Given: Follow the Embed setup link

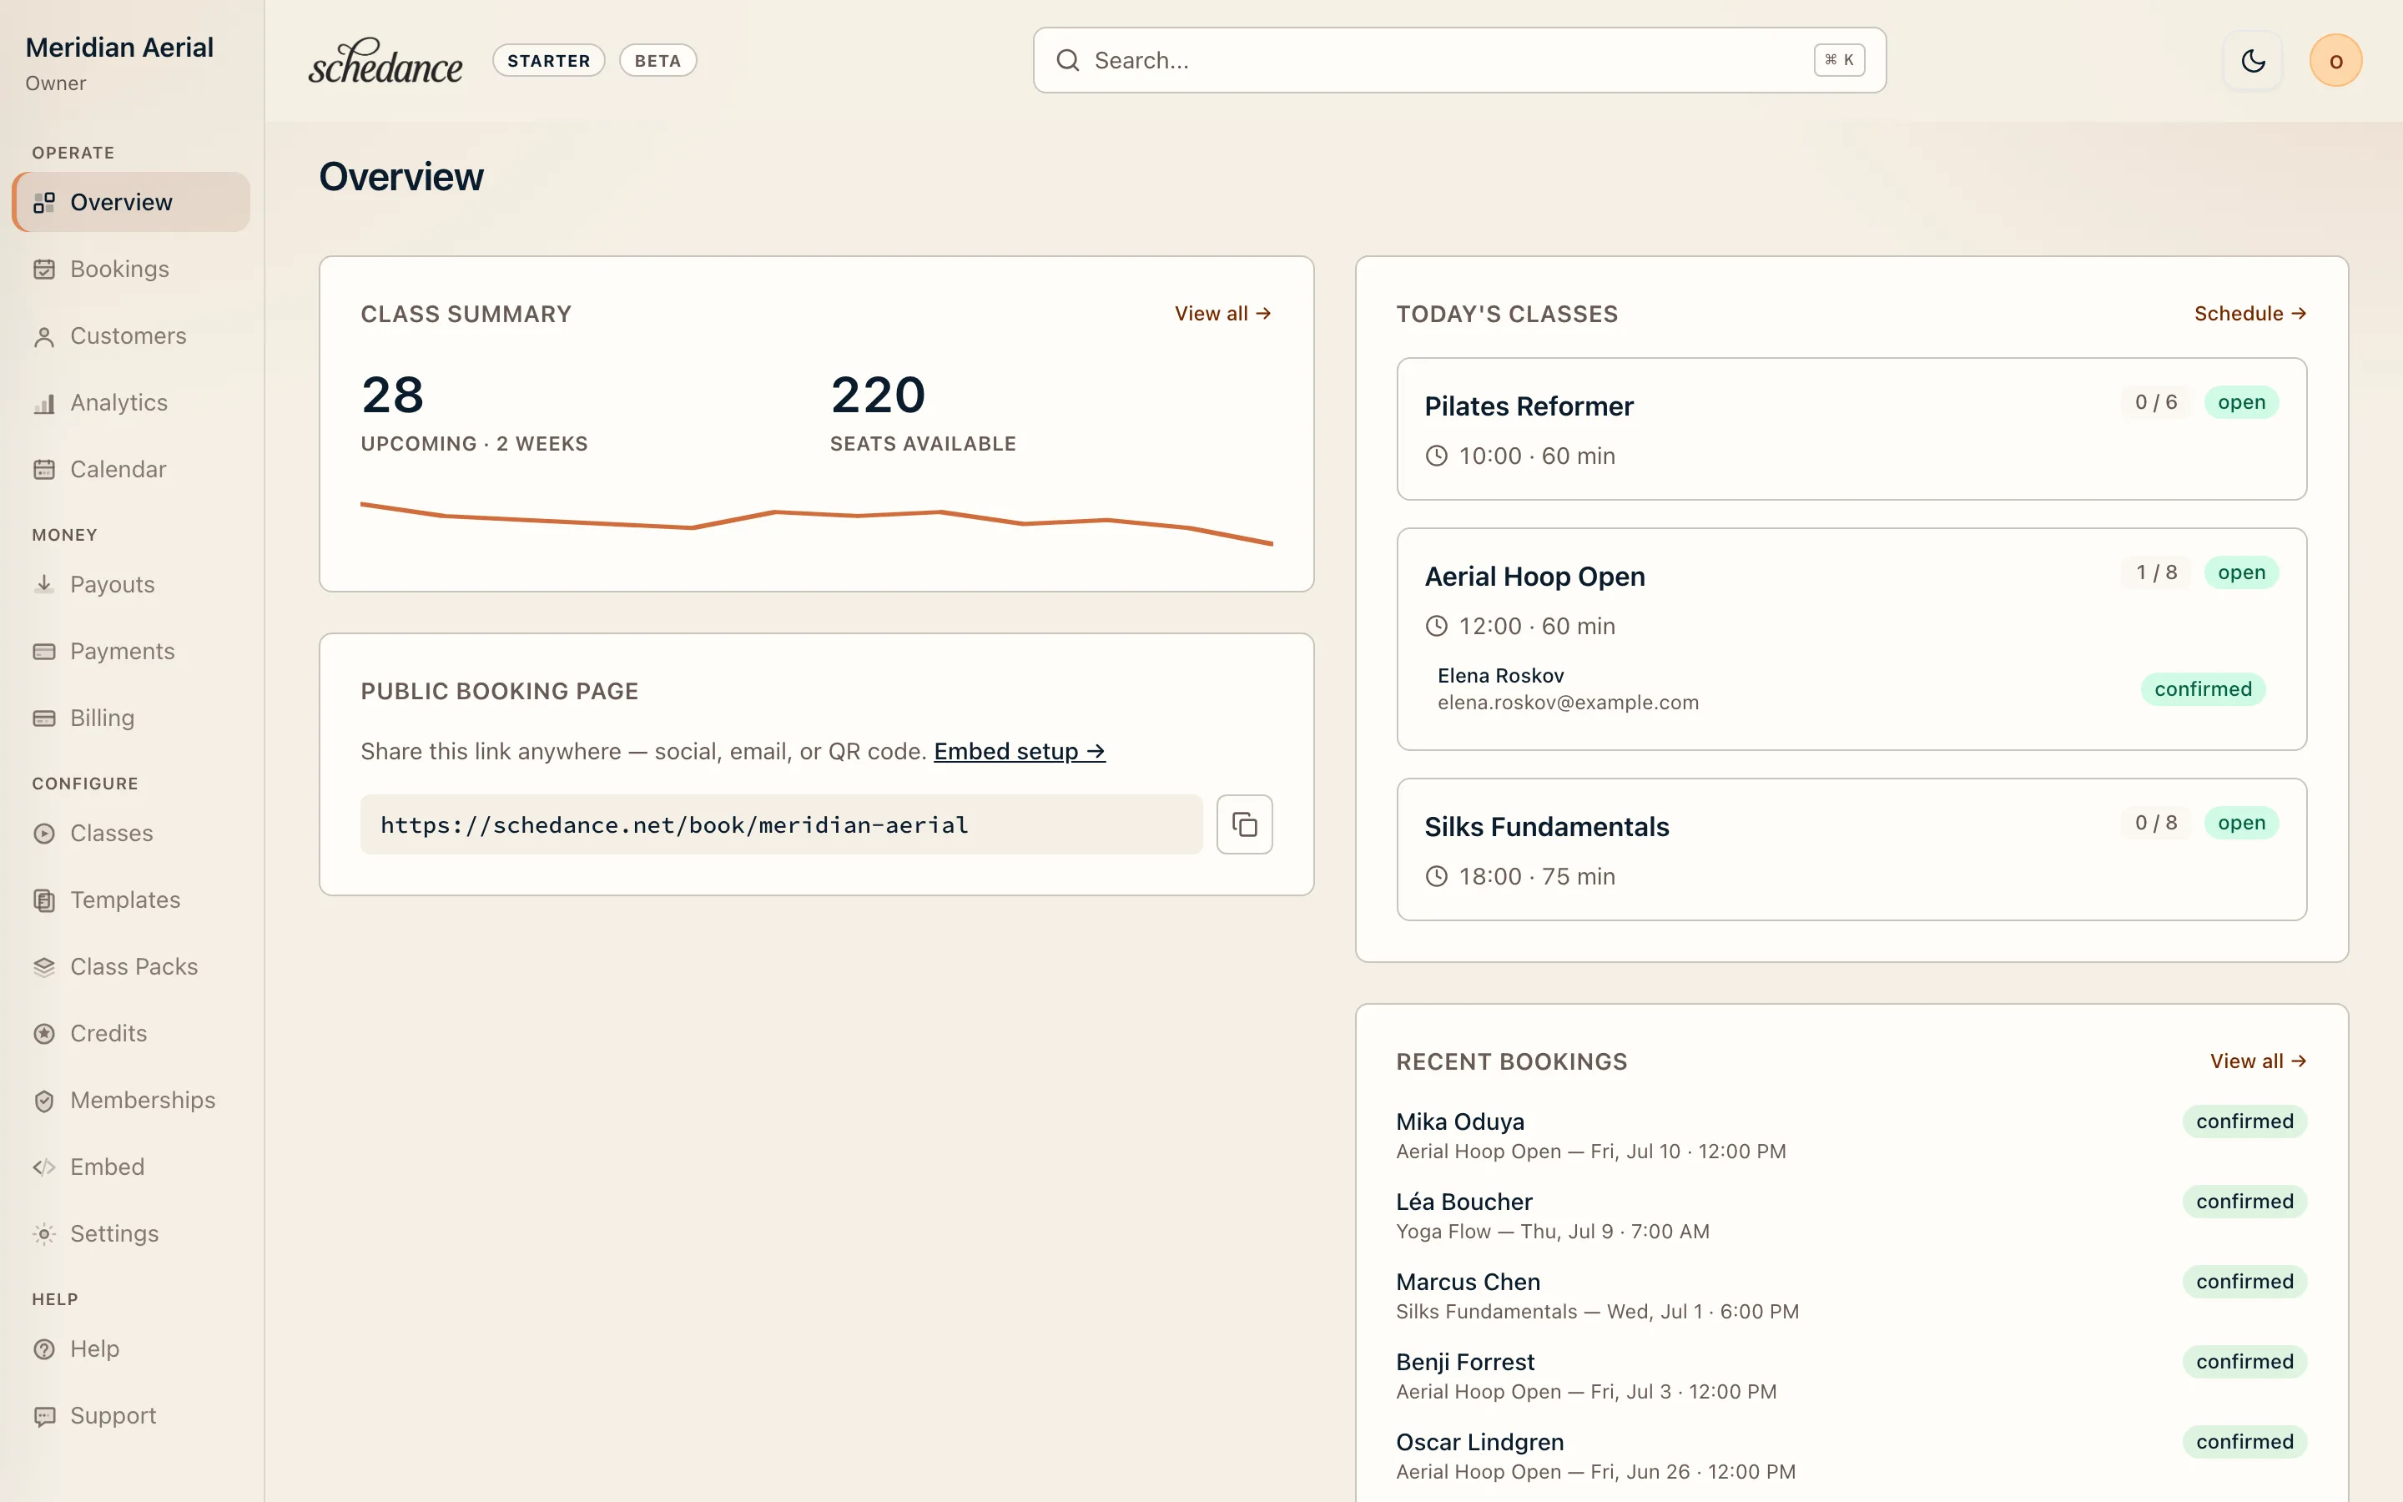Looking at the screenshot, I should click(x=1020, y=751).
